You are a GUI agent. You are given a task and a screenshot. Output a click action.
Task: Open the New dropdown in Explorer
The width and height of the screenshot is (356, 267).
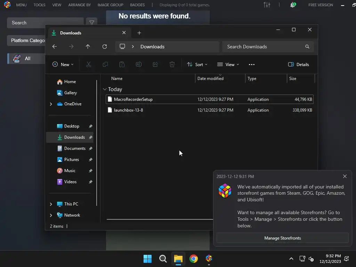click(63, 64)
